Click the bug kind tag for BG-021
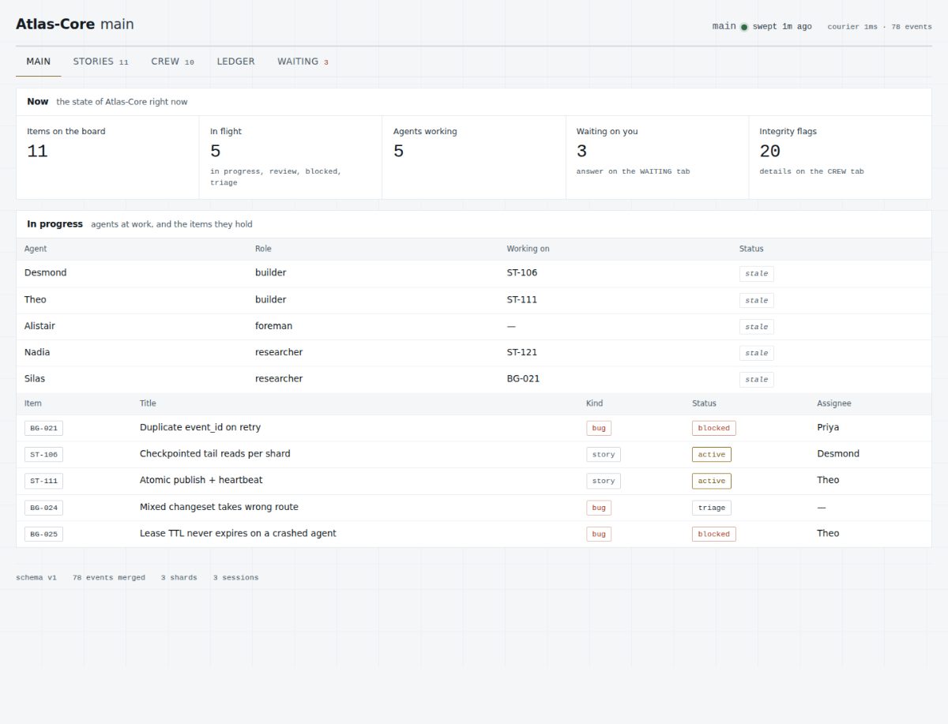Screen dimensions: 948x724 [x=599, y=428]
